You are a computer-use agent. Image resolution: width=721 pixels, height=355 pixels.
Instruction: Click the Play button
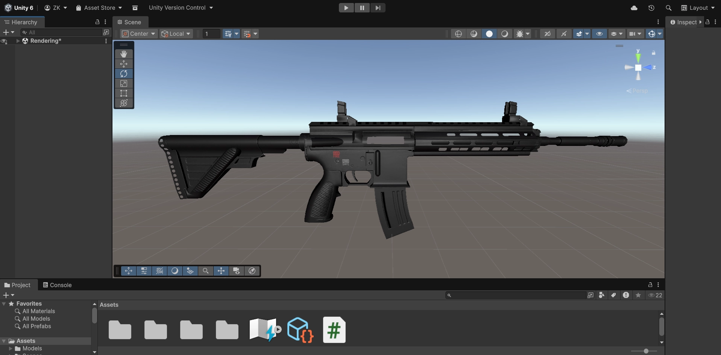pyautogui.click(x=346, y=8)
